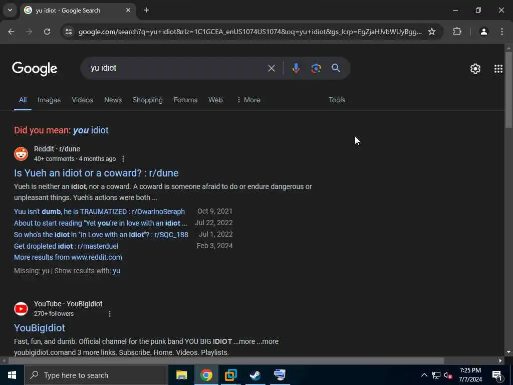Click inside the 'yu idiot' search field

(x=177, y=68)
